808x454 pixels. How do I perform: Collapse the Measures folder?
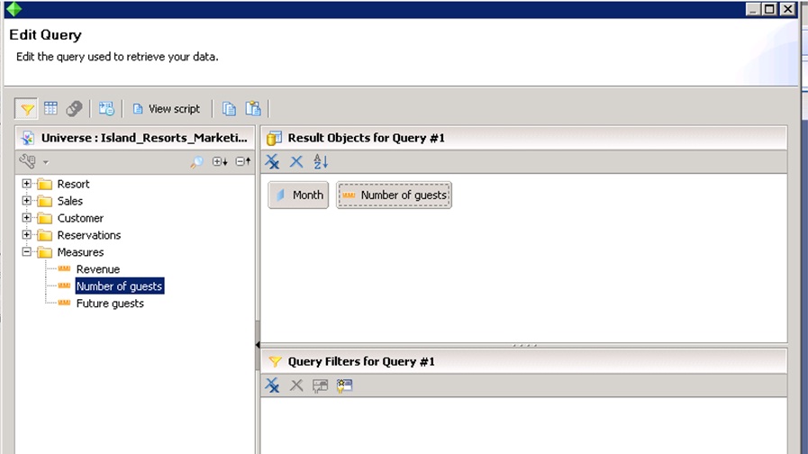click(26, 251)
